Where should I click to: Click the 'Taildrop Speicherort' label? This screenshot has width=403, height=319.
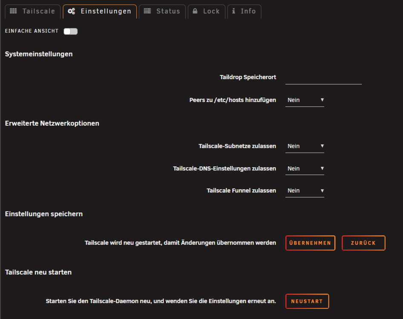coord(248,77)
